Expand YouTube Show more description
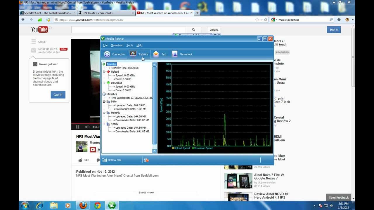Image resolution: width=374 pixels, height=210 pixels. point(146,192)
